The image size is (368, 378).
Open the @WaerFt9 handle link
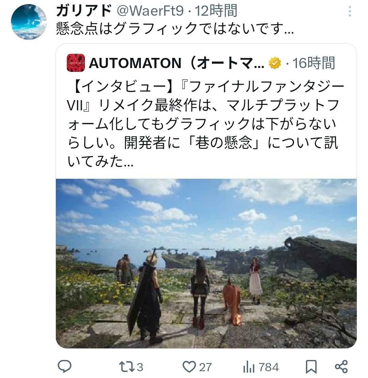pos(150,11)
